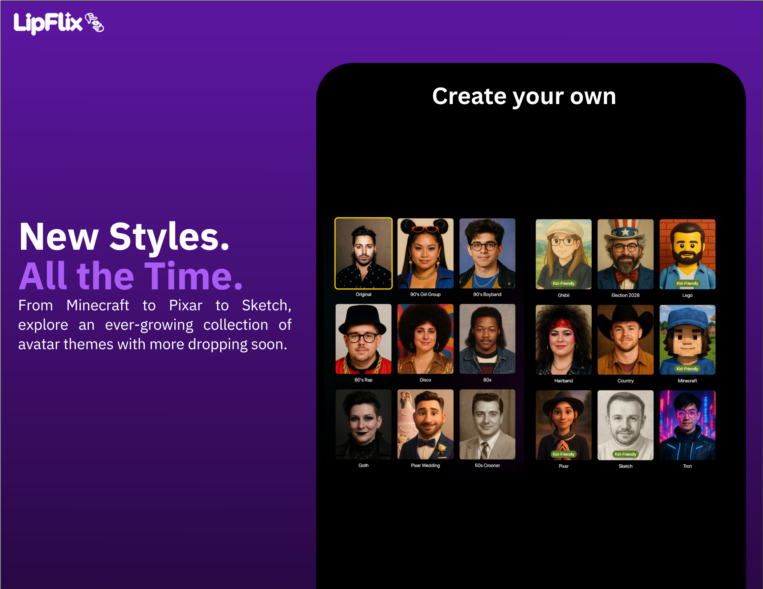Choose the 90's Girl Group style
The width and height of the screenshot is (763, 589).
(425, 253)
